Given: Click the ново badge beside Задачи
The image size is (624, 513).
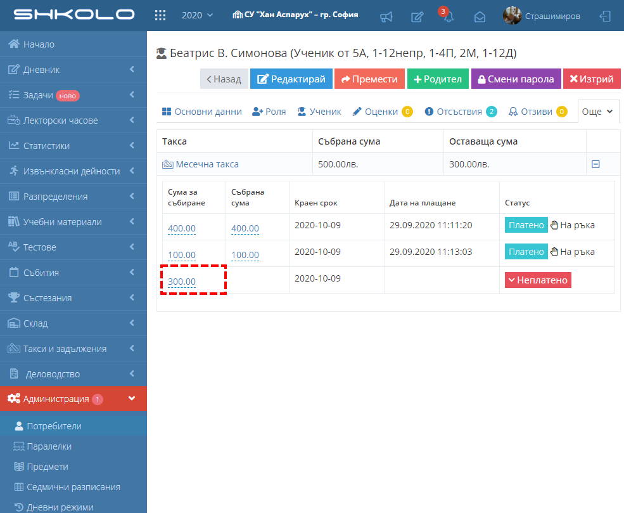Looking at the screenshot, I should (x=67, y=96).
